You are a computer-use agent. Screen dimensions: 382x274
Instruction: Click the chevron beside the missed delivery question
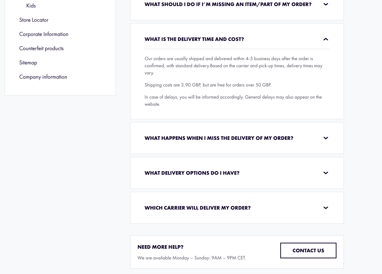pos(325,138)
